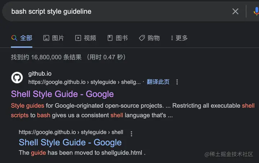Click the snippet text "The guide has been moved to shellguide.html"

point(82,153)
